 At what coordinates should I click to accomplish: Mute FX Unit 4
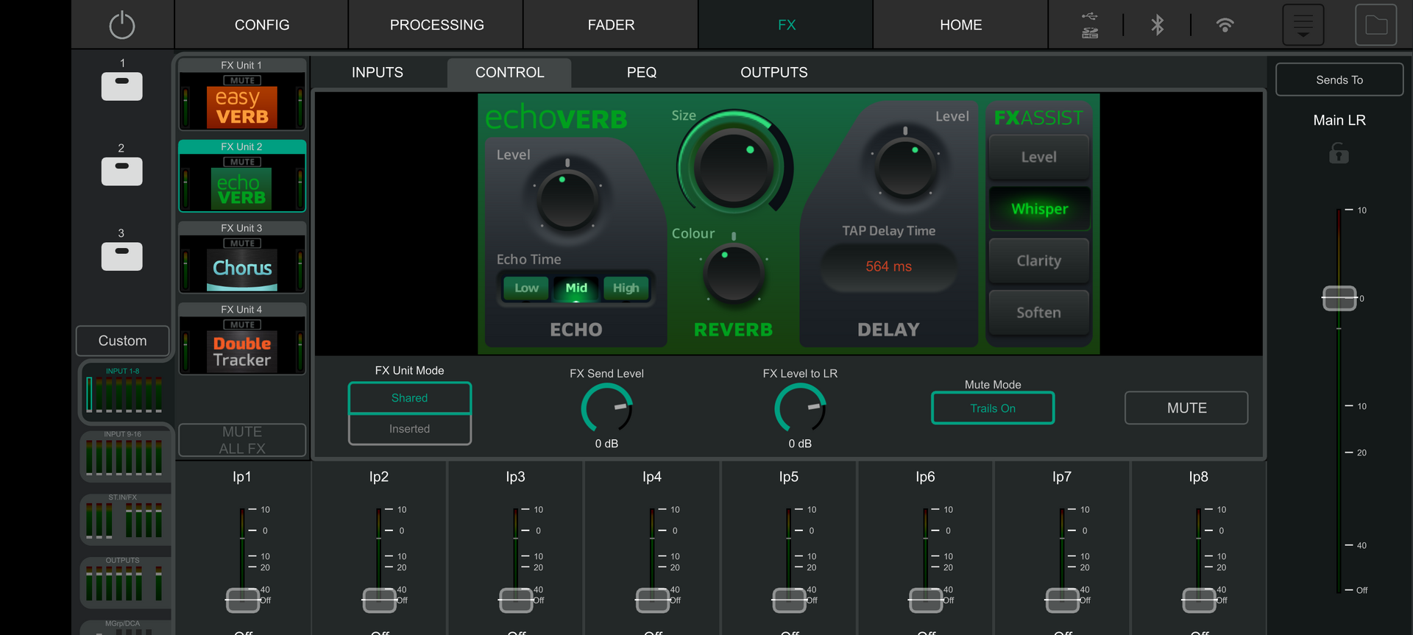[242, 324]
